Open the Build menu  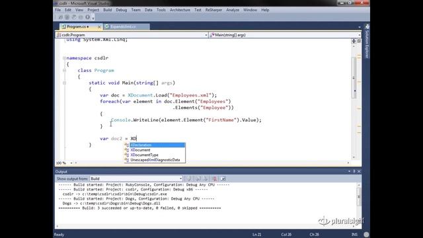pos(107,10)
